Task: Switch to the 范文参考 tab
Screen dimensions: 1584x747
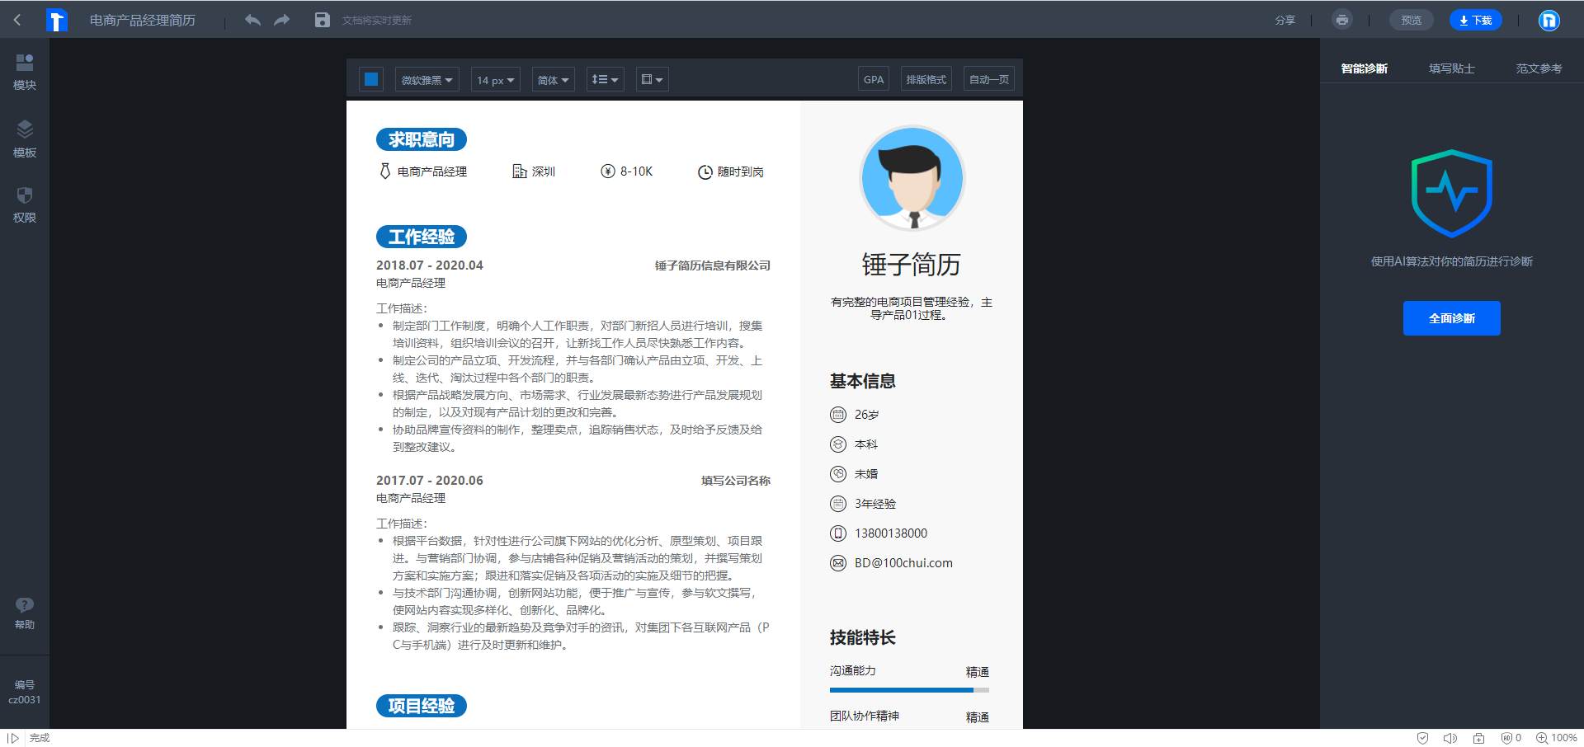Action: [1539, 68]
